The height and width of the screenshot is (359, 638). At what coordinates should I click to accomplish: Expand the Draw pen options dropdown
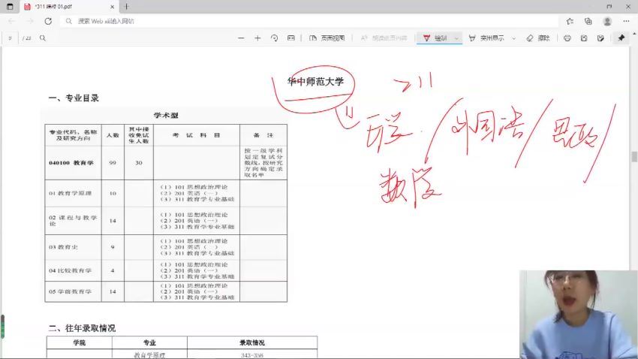(456, 38)
